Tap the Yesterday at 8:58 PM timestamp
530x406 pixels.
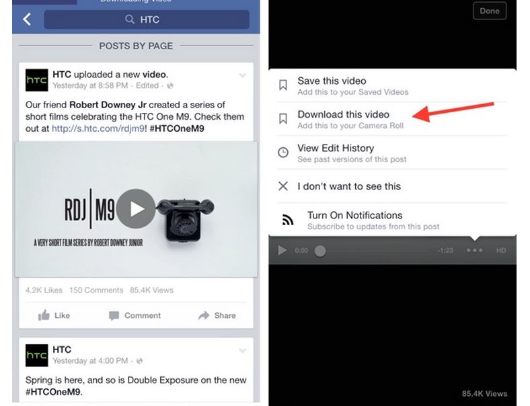tap(90, 85)
